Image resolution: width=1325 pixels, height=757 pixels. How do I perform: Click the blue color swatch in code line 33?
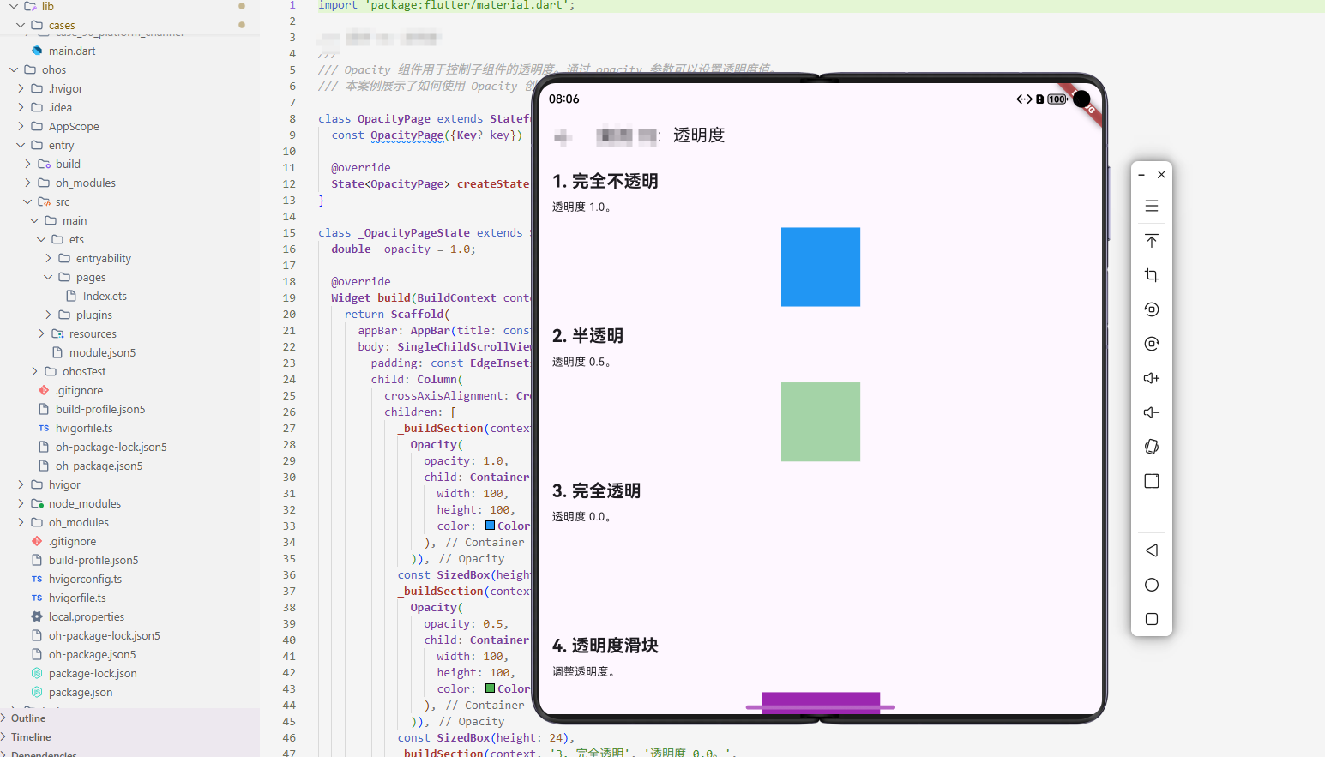490,526
